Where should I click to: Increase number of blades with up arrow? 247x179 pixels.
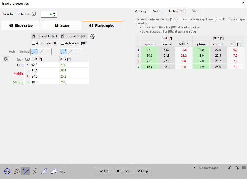click(54, 13)
